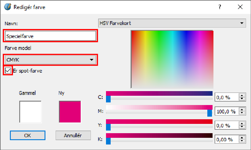Screen dimensions: 251x150
Task: Click the Y yellow slider handle
Action: pos(108,127)
